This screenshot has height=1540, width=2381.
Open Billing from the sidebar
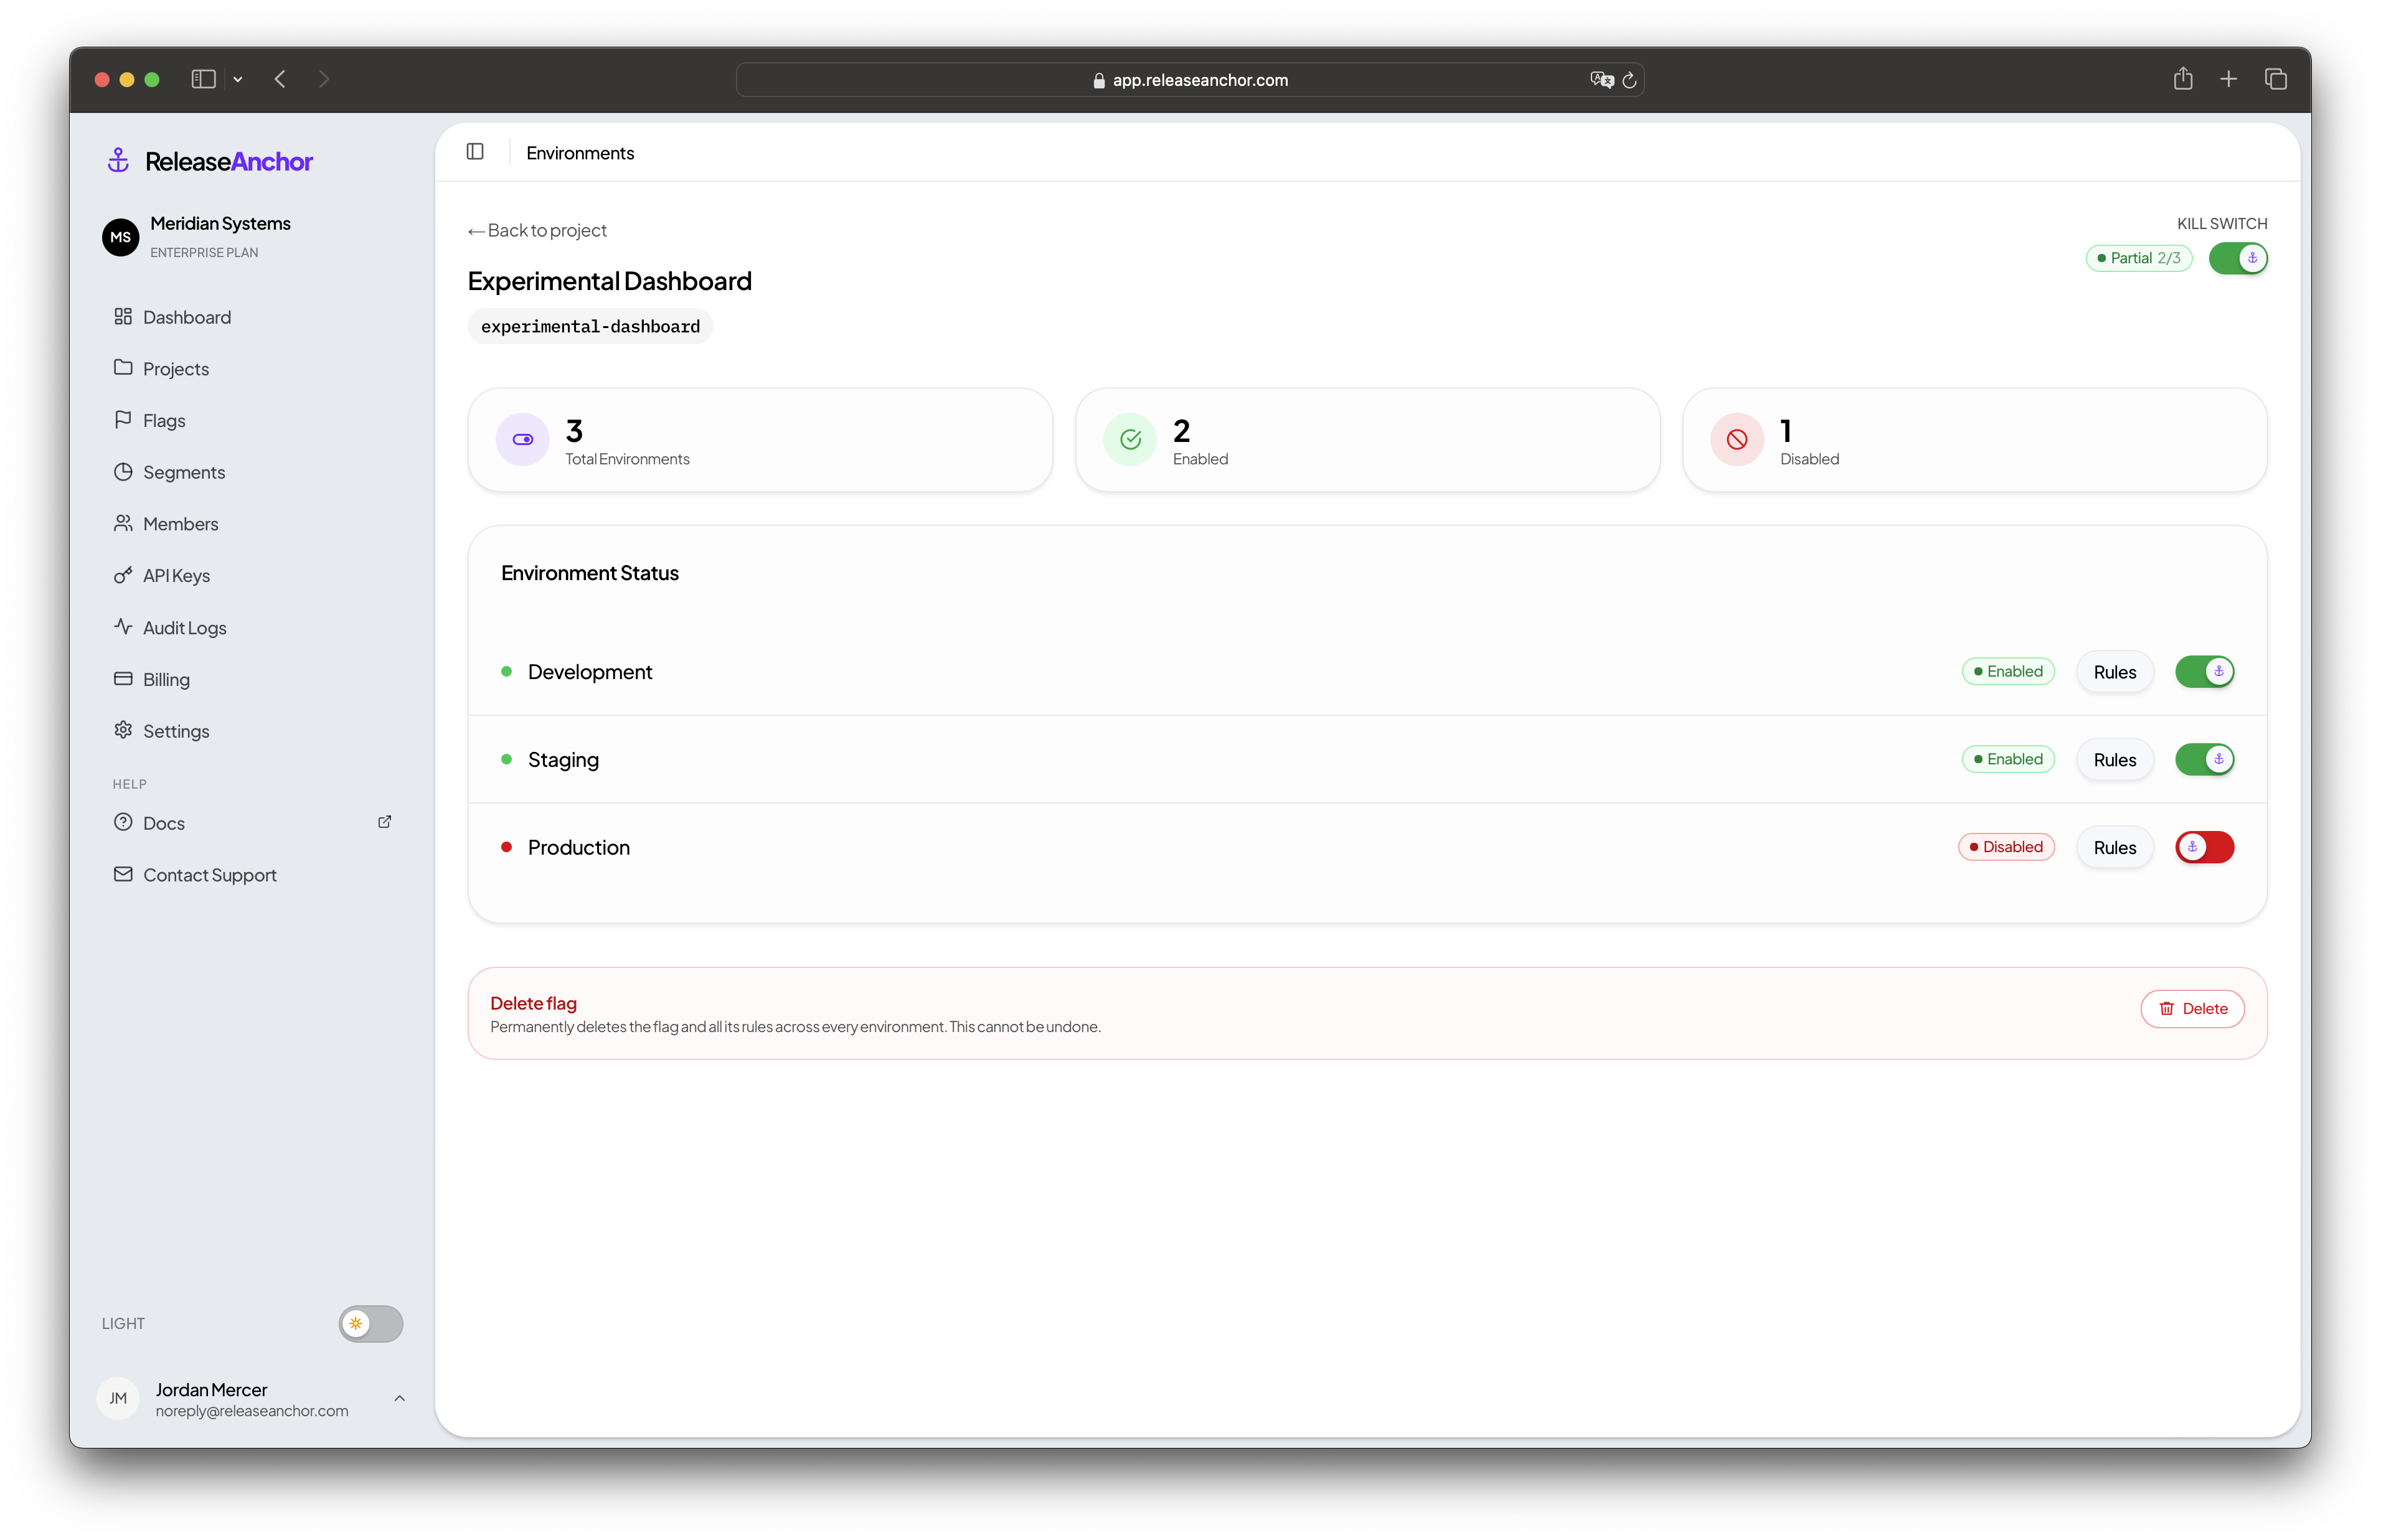pos(252,679)
